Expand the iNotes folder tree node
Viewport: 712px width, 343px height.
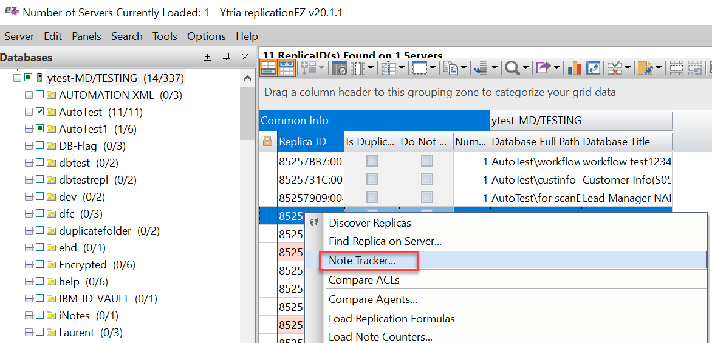click(29, 316)
